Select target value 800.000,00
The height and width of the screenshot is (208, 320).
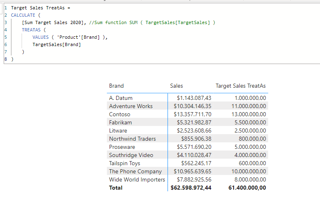252,139
